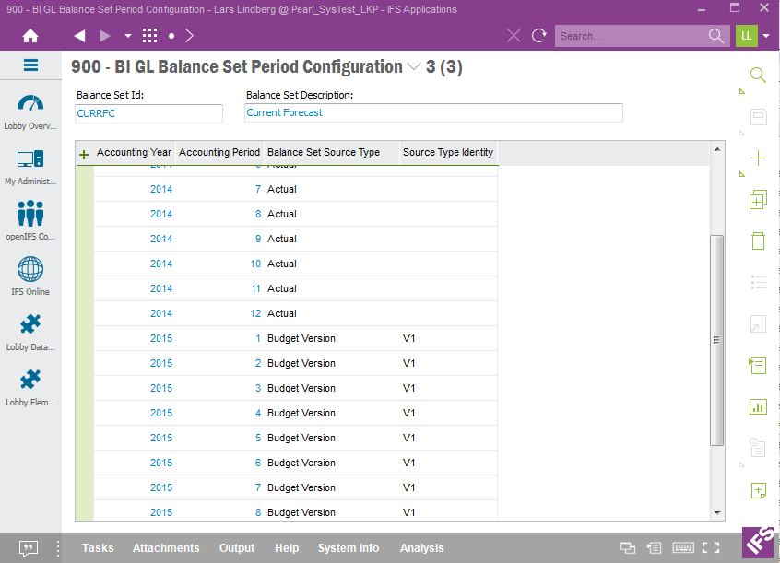Add a note with the note-plus icon
Screen dimensions: 780x563
coord(758,490)
